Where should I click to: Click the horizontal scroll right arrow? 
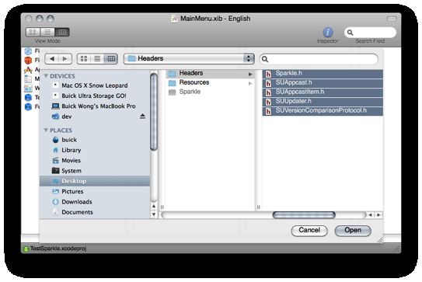(x=378, y=214)
